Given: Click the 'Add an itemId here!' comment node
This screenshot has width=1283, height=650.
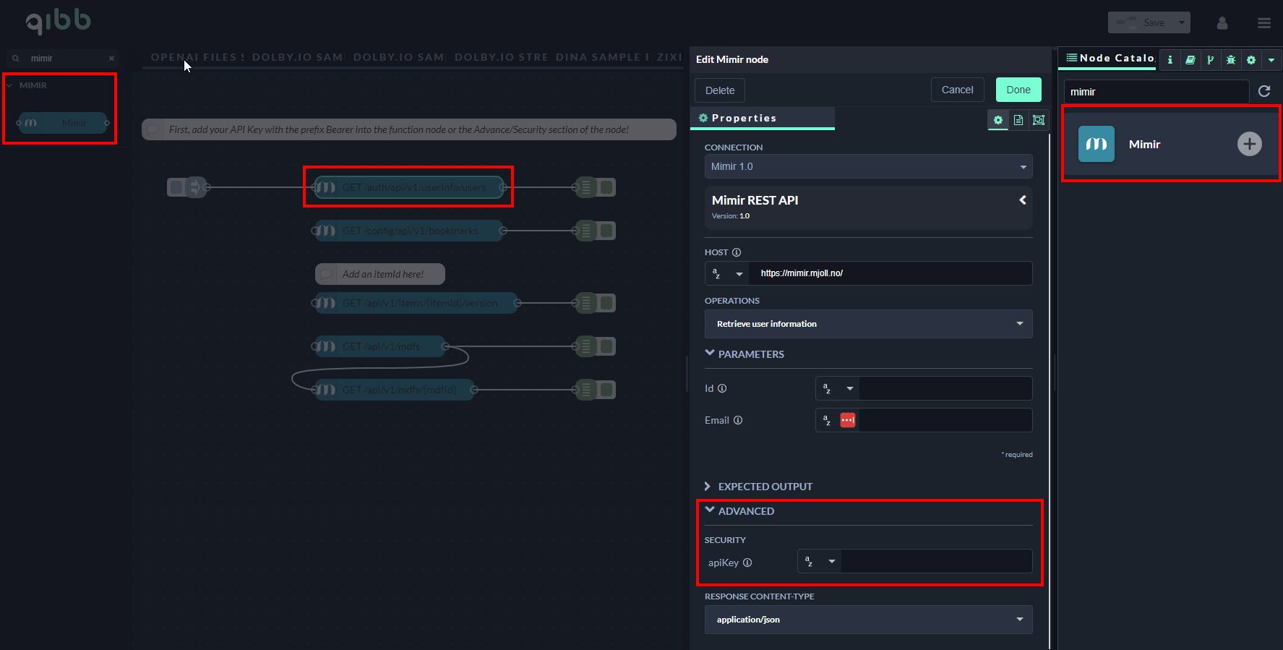Looking at the screenshot, I should tap(380, 274).
